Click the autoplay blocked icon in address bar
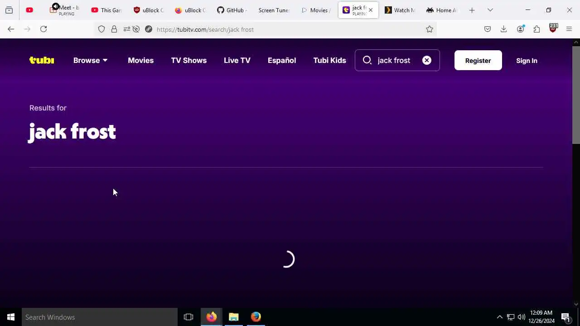The width and height of the screenshot is (580, 326). tap(136, 29)
